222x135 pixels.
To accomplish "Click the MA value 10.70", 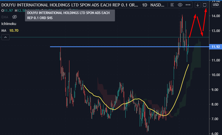I will click(14, 31).
